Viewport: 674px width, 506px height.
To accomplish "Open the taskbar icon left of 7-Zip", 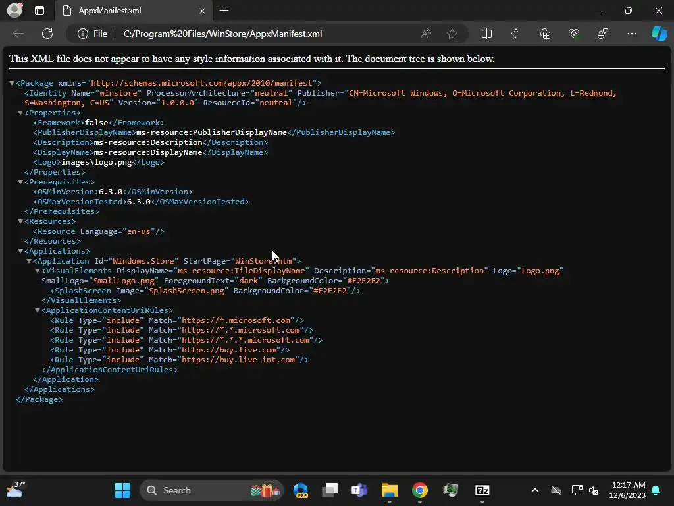I will [450, 490].
